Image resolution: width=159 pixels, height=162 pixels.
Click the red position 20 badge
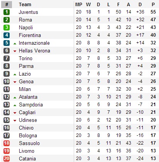(x=7, y=159)
